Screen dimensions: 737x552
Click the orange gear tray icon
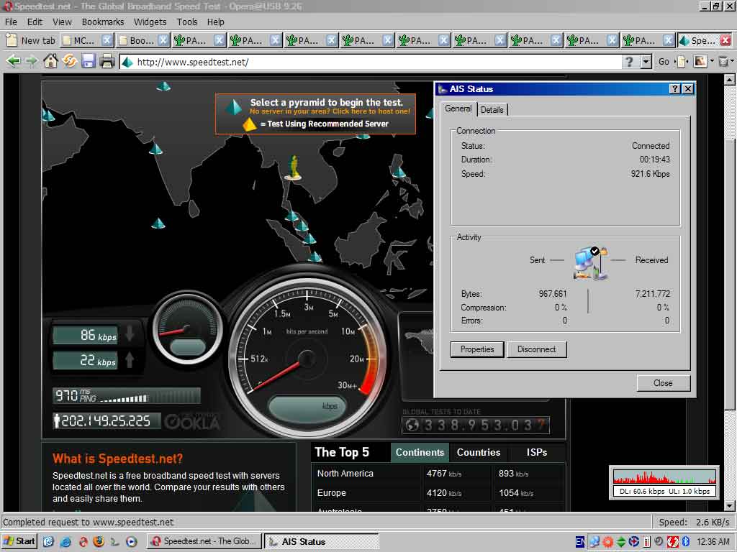[x=607, y=542]
